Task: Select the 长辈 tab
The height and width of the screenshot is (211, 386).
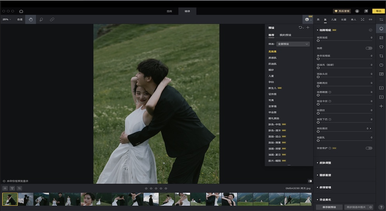Action: [x=344, y=20]
